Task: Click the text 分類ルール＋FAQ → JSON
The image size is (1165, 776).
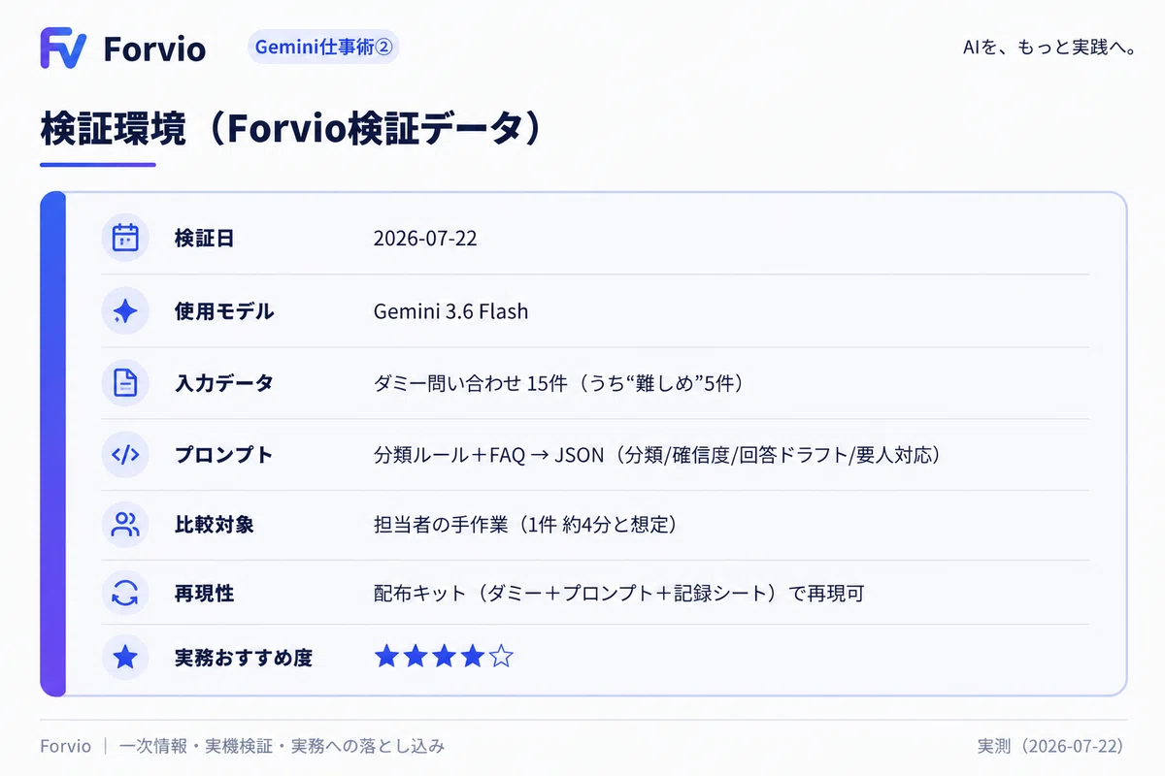Action: 488,454
